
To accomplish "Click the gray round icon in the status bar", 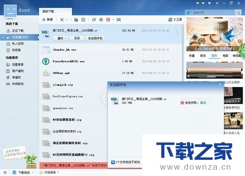I will tap(5, 173).
